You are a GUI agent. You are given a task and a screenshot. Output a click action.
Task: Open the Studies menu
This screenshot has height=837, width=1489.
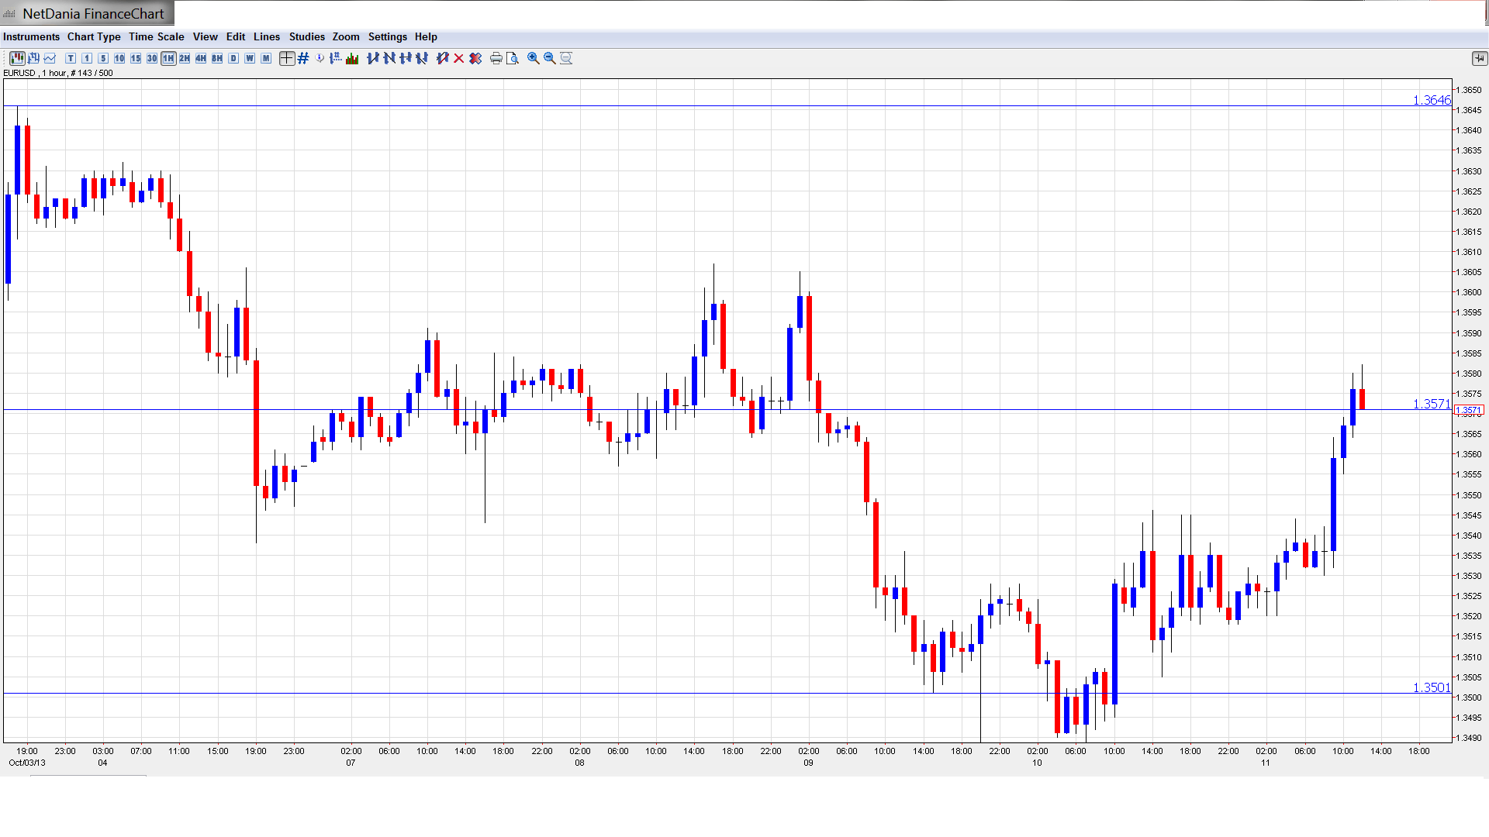(306, 36)
